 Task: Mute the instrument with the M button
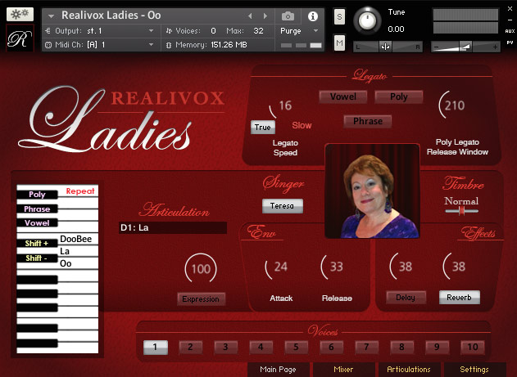(x=339, y=43)
